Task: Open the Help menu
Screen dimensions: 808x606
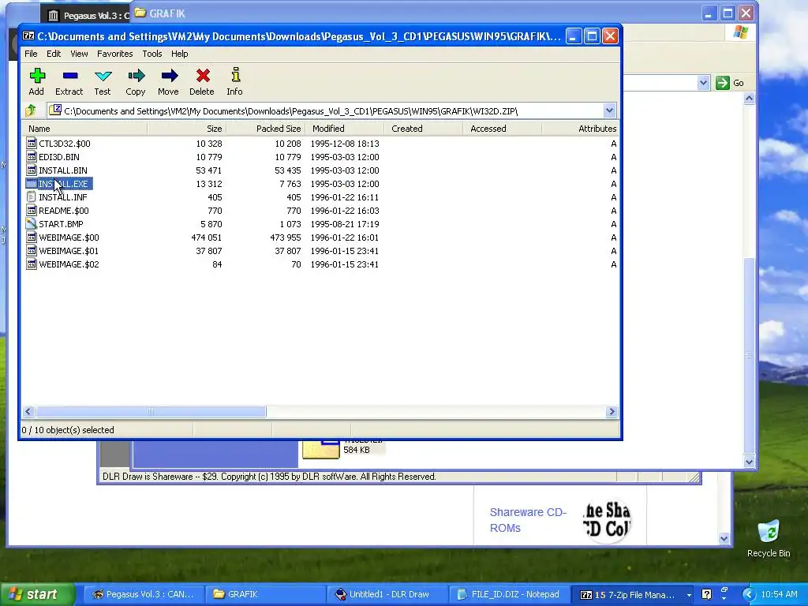Action: point(179,54)
